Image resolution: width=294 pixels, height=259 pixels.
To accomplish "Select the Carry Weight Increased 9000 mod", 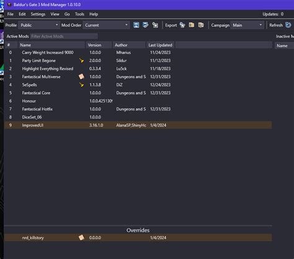I will (138, 52).
